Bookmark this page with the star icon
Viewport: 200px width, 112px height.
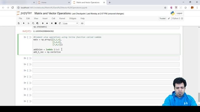[165, 7]
